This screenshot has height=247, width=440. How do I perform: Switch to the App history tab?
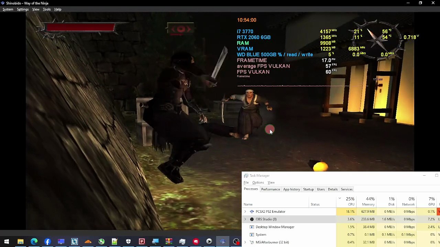point(291,189)
